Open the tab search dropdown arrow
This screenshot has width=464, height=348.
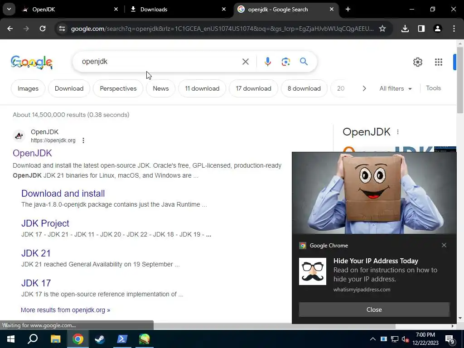click(x=9, y=9)
